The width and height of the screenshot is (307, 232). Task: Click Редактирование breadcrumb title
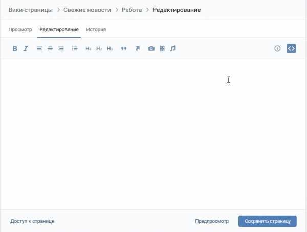point(177,10)
